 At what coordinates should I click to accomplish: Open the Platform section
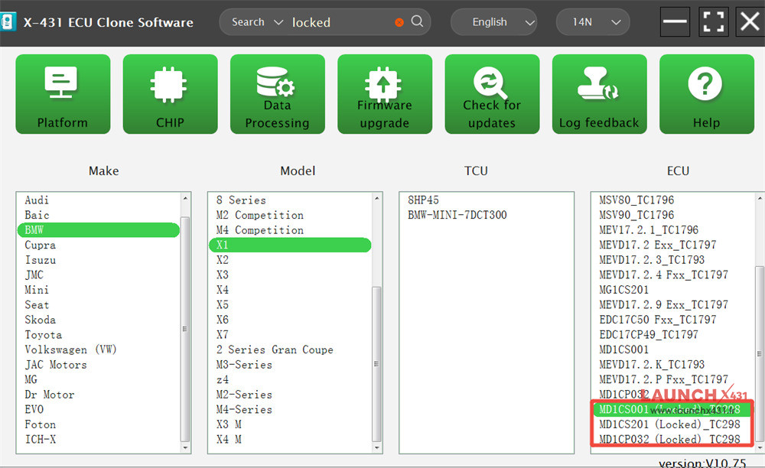pyautogui.click(x=63, y=94)
